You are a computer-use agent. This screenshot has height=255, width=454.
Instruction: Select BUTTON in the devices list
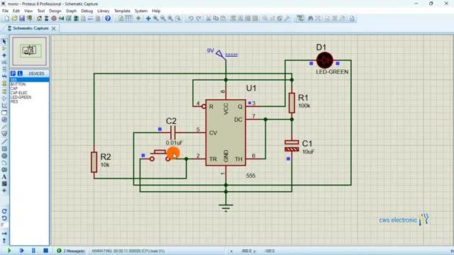18,84
